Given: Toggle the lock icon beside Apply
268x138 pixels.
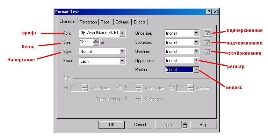Looking at the screenshot, I should point(185,125).
